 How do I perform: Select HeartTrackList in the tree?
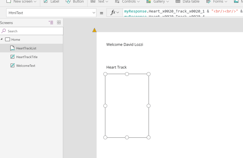31,48
